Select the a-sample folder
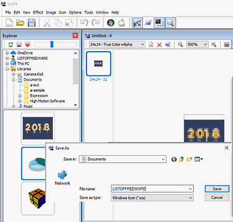The height and width of the screenshot is (222, 233). click(37, 91)
